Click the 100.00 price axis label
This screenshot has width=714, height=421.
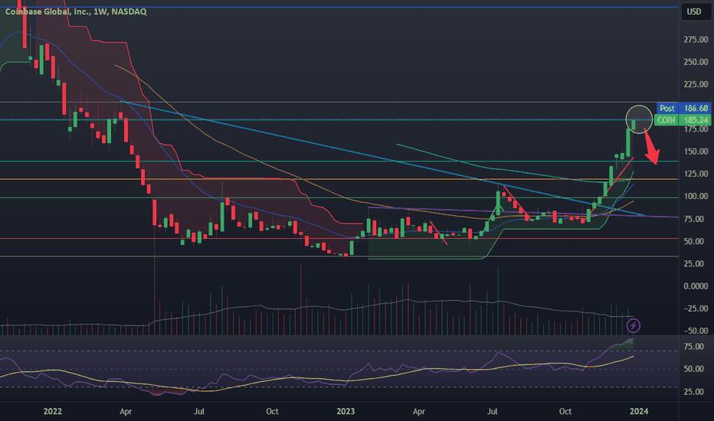point(696,196)
